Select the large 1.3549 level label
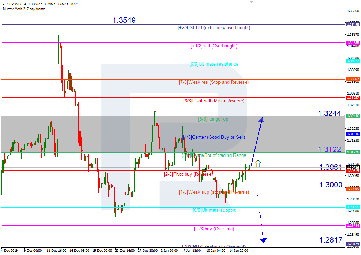 [x=124, y=20]
